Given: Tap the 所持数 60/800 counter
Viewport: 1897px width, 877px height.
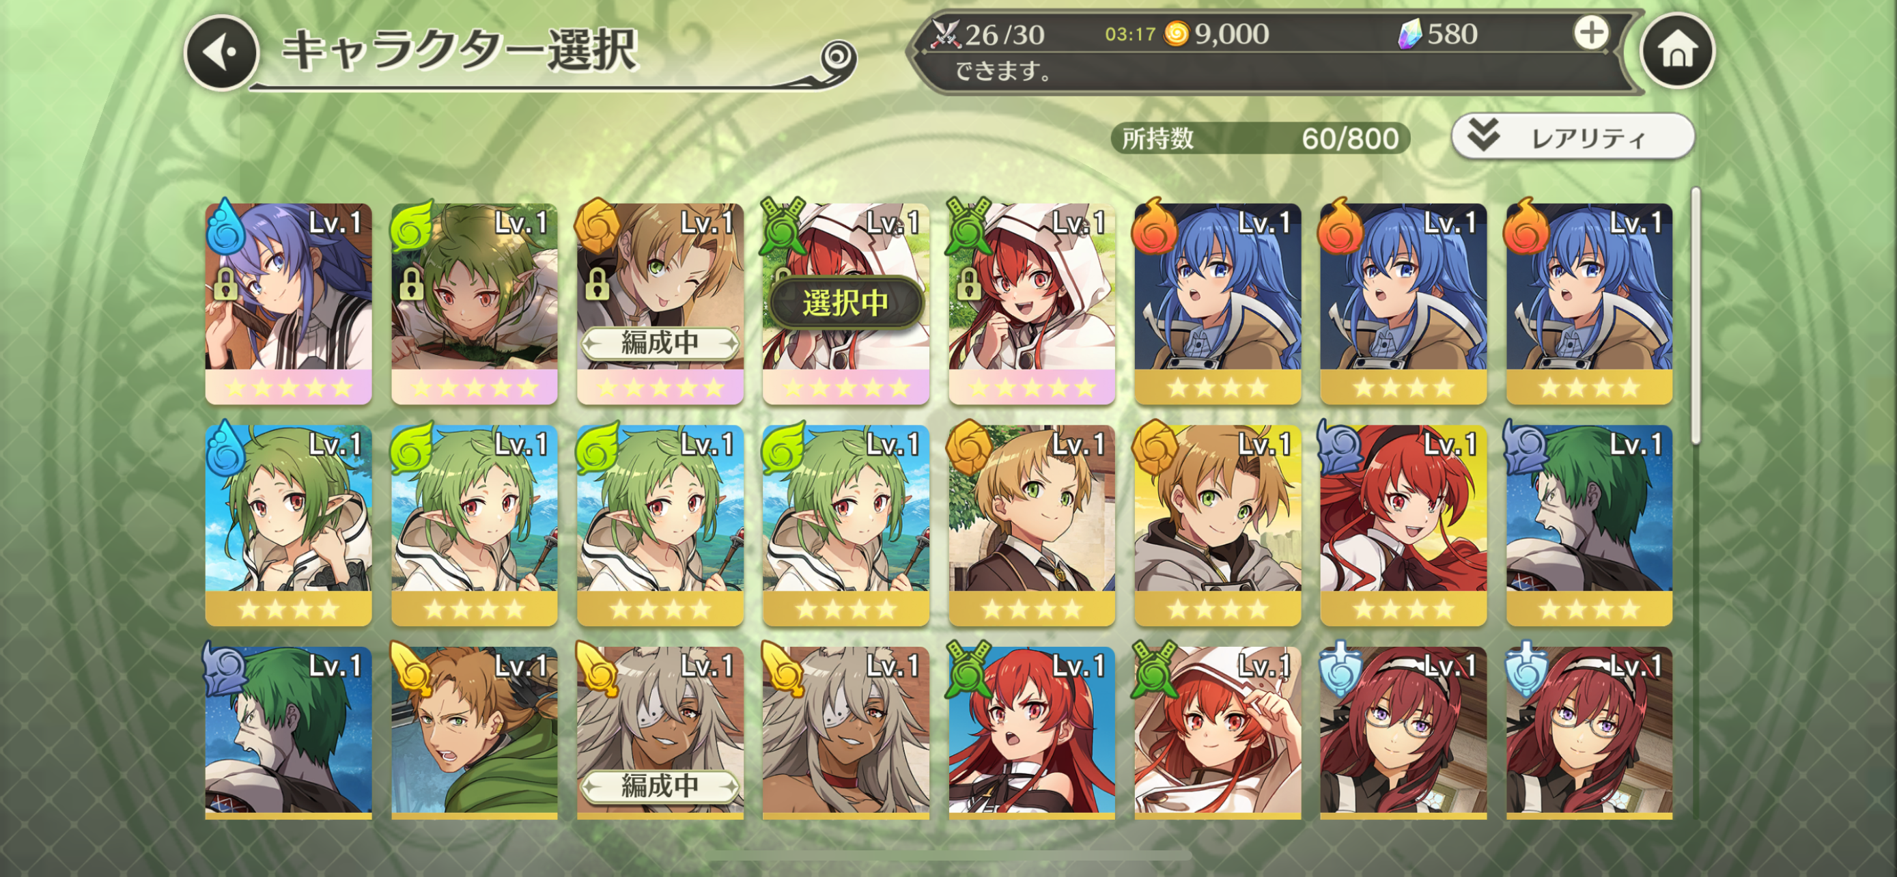Looking at the screenshot, I should click(x=1260, y=139).
